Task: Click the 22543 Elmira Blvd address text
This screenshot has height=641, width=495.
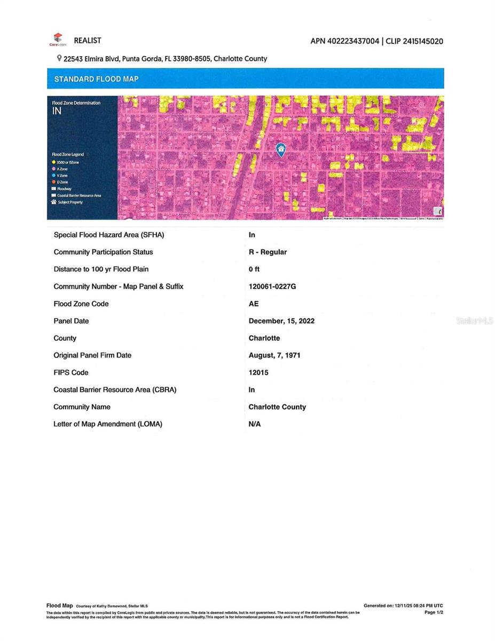Action: [164, 59]
